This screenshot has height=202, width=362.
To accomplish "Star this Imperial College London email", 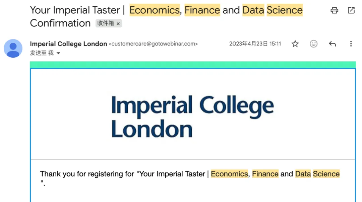I will click(x=295, y=44).
